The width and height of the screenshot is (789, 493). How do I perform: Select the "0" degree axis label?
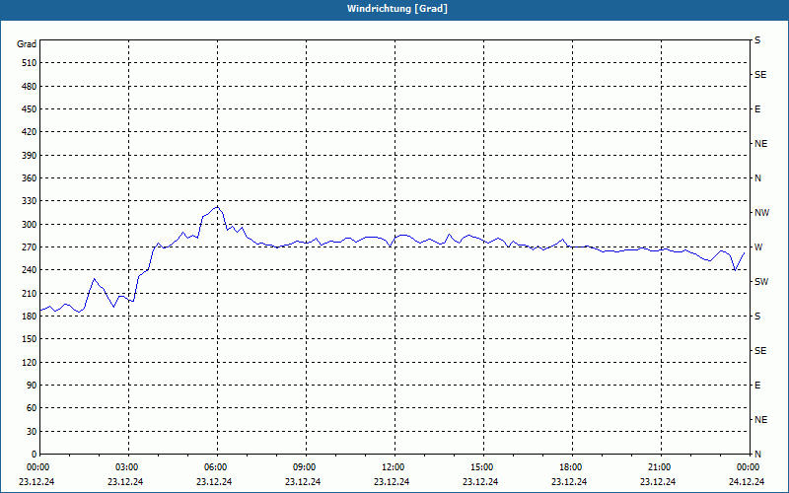tap(34, 455)
